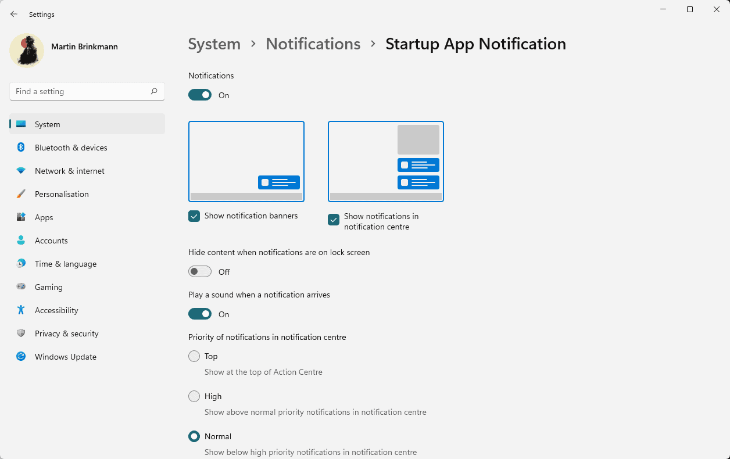Viewport: 730px width, 459px height.
Task: Uncheck Show notification banners
Action: coord(194,216)
